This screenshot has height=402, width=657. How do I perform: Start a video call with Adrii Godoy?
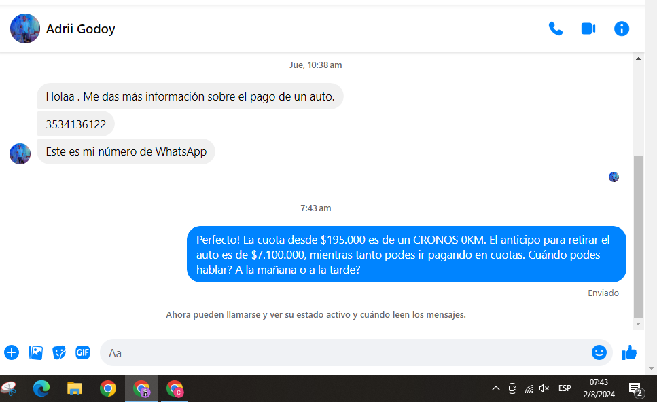[588, 29]
